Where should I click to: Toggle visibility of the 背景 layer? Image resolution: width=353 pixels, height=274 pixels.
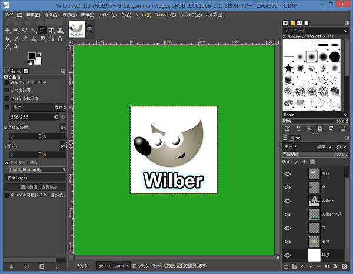[x=288, y=256]
